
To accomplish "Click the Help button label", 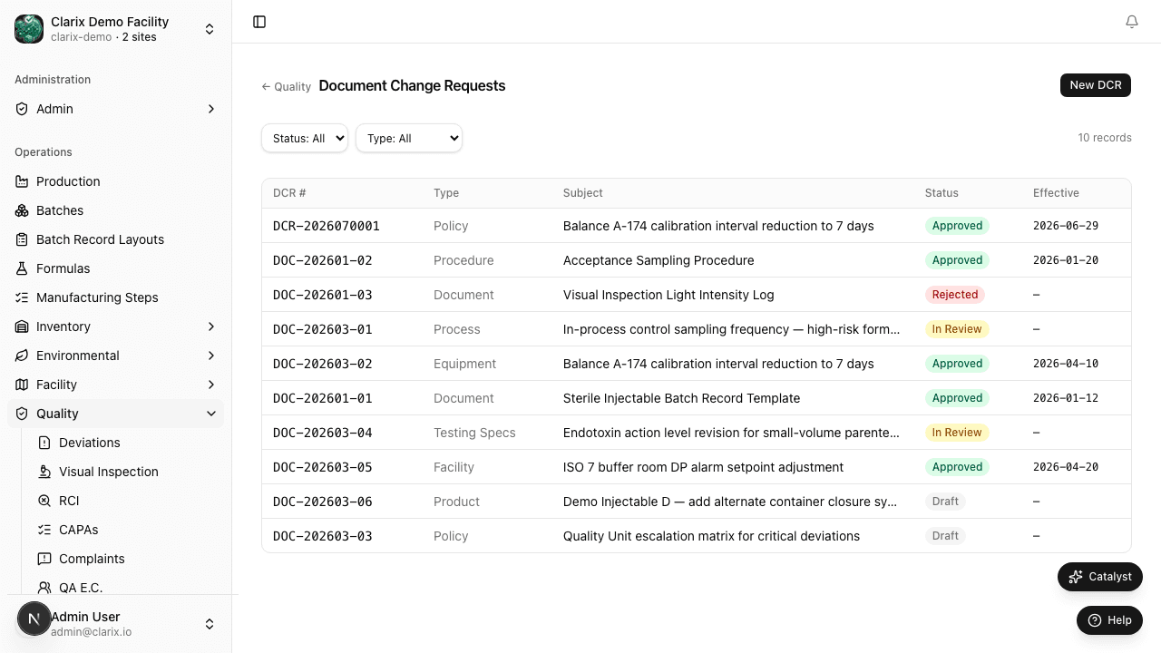I will click(x=1119, y=620).
